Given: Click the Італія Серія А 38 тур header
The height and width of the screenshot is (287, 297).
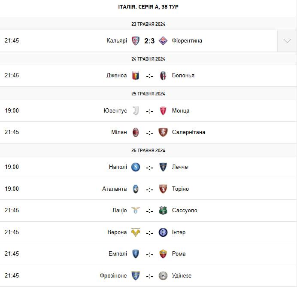Looking at the screenshot, I should point(148,7).
